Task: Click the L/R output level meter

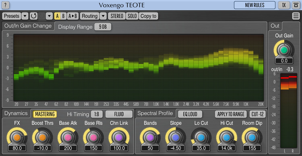Action: [x=289, y=111]
